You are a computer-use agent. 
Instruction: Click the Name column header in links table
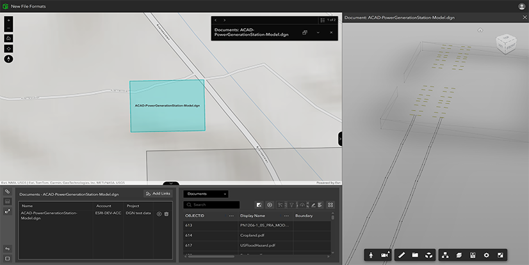pos(28,206)
